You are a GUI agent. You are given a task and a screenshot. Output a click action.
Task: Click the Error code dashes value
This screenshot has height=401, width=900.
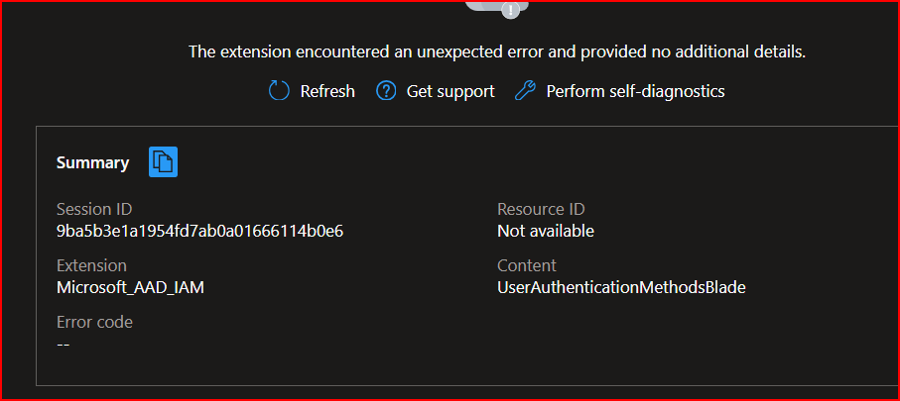tap(64, 345)
